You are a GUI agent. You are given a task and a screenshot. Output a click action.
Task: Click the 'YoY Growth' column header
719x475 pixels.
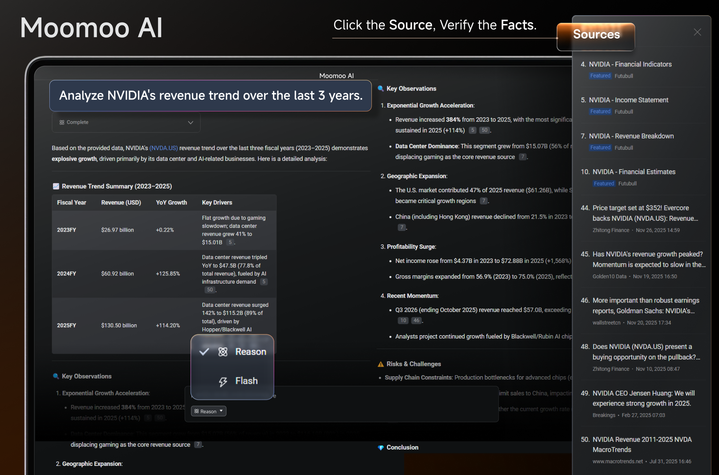(x=171, y=203)
